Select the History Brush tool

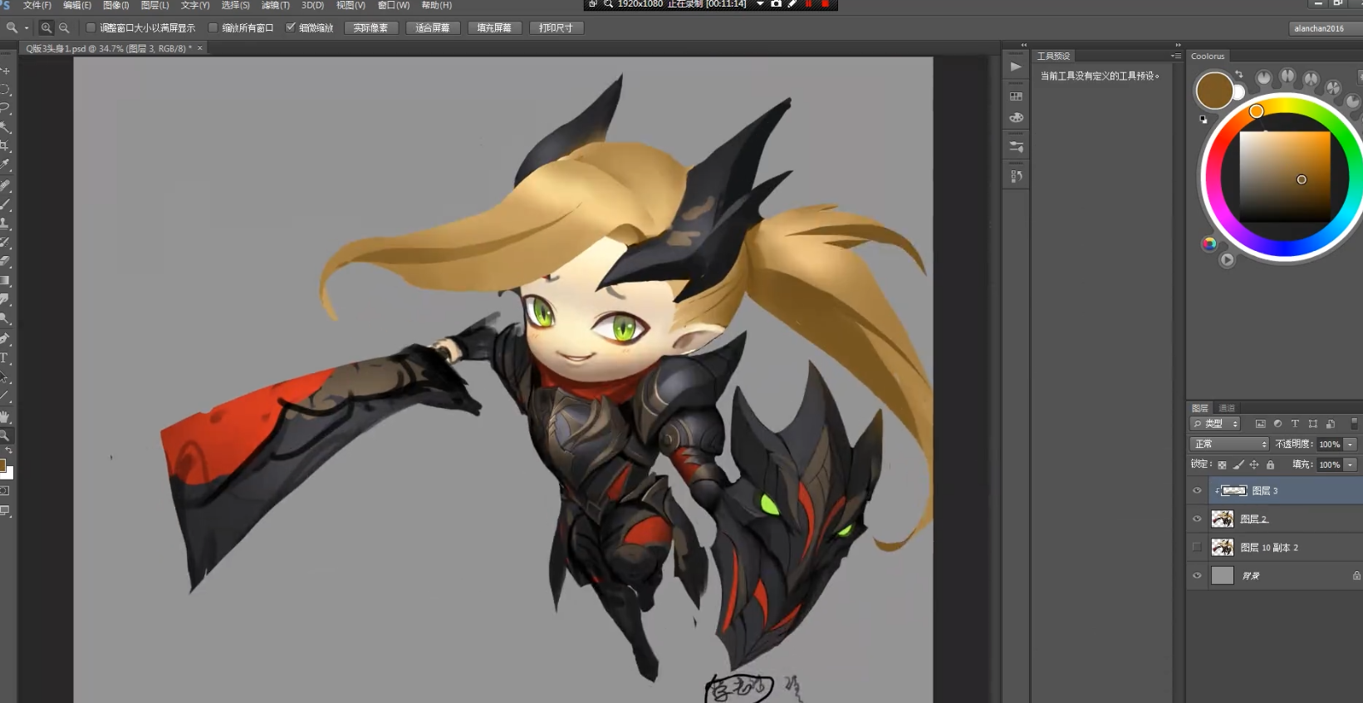5,243
